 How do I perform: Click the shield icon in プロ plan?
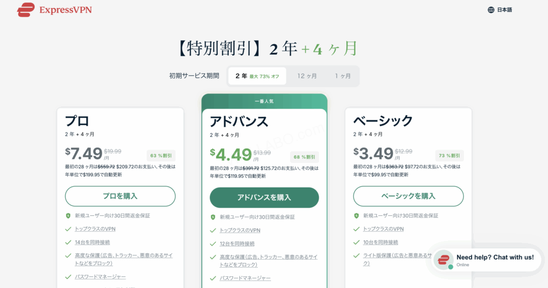click(68, 216)
